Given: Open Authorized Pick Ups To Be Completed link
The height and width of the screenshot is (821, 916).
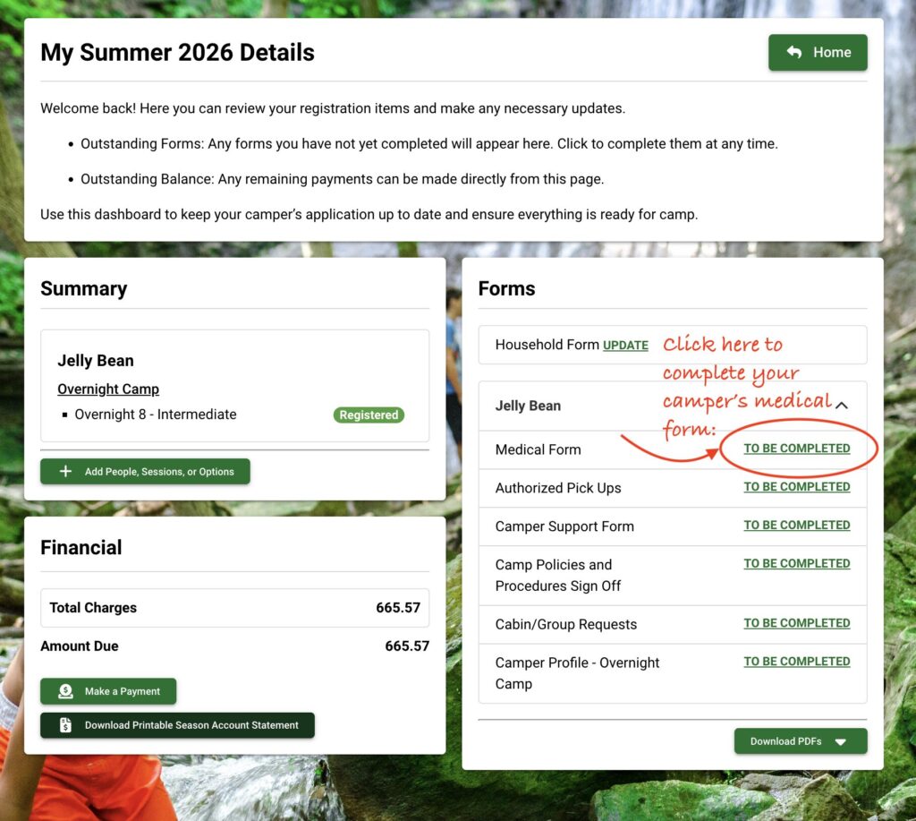Looking at the screenshot, I should tap(797, 487).
